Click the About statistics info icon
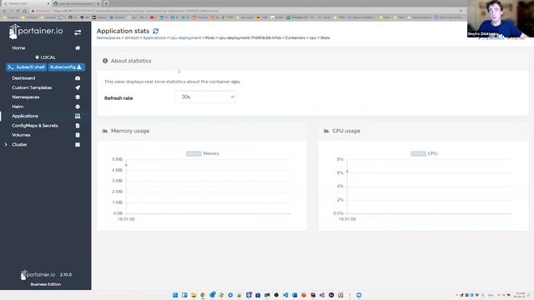 point(105,61)
